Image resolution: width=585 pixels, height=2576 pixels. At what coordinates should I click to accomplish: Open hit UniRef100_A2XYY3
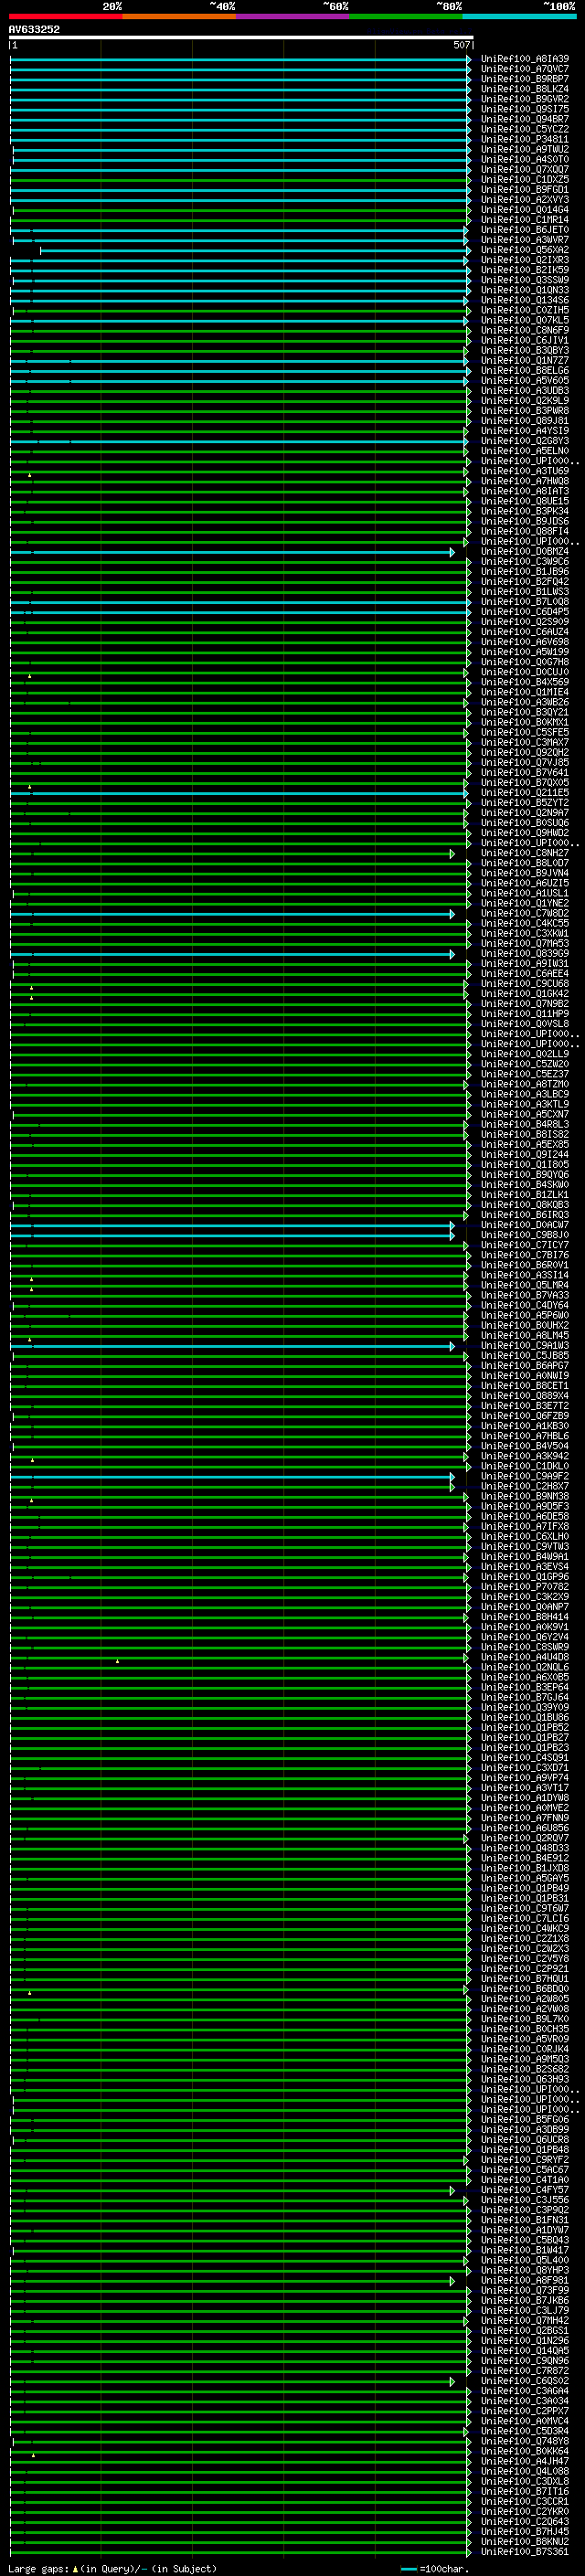pyautogui.click(x=525, y=199)
